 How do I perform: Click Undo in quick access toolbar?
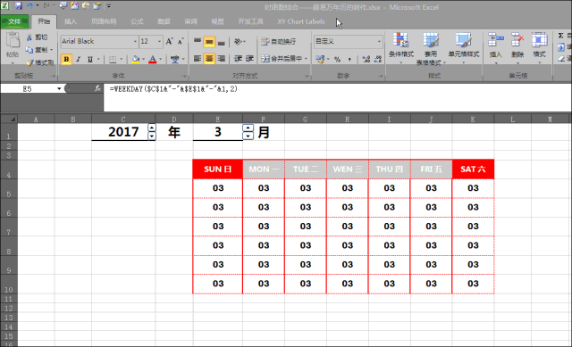pyautogui.click(x=29, y=6)
